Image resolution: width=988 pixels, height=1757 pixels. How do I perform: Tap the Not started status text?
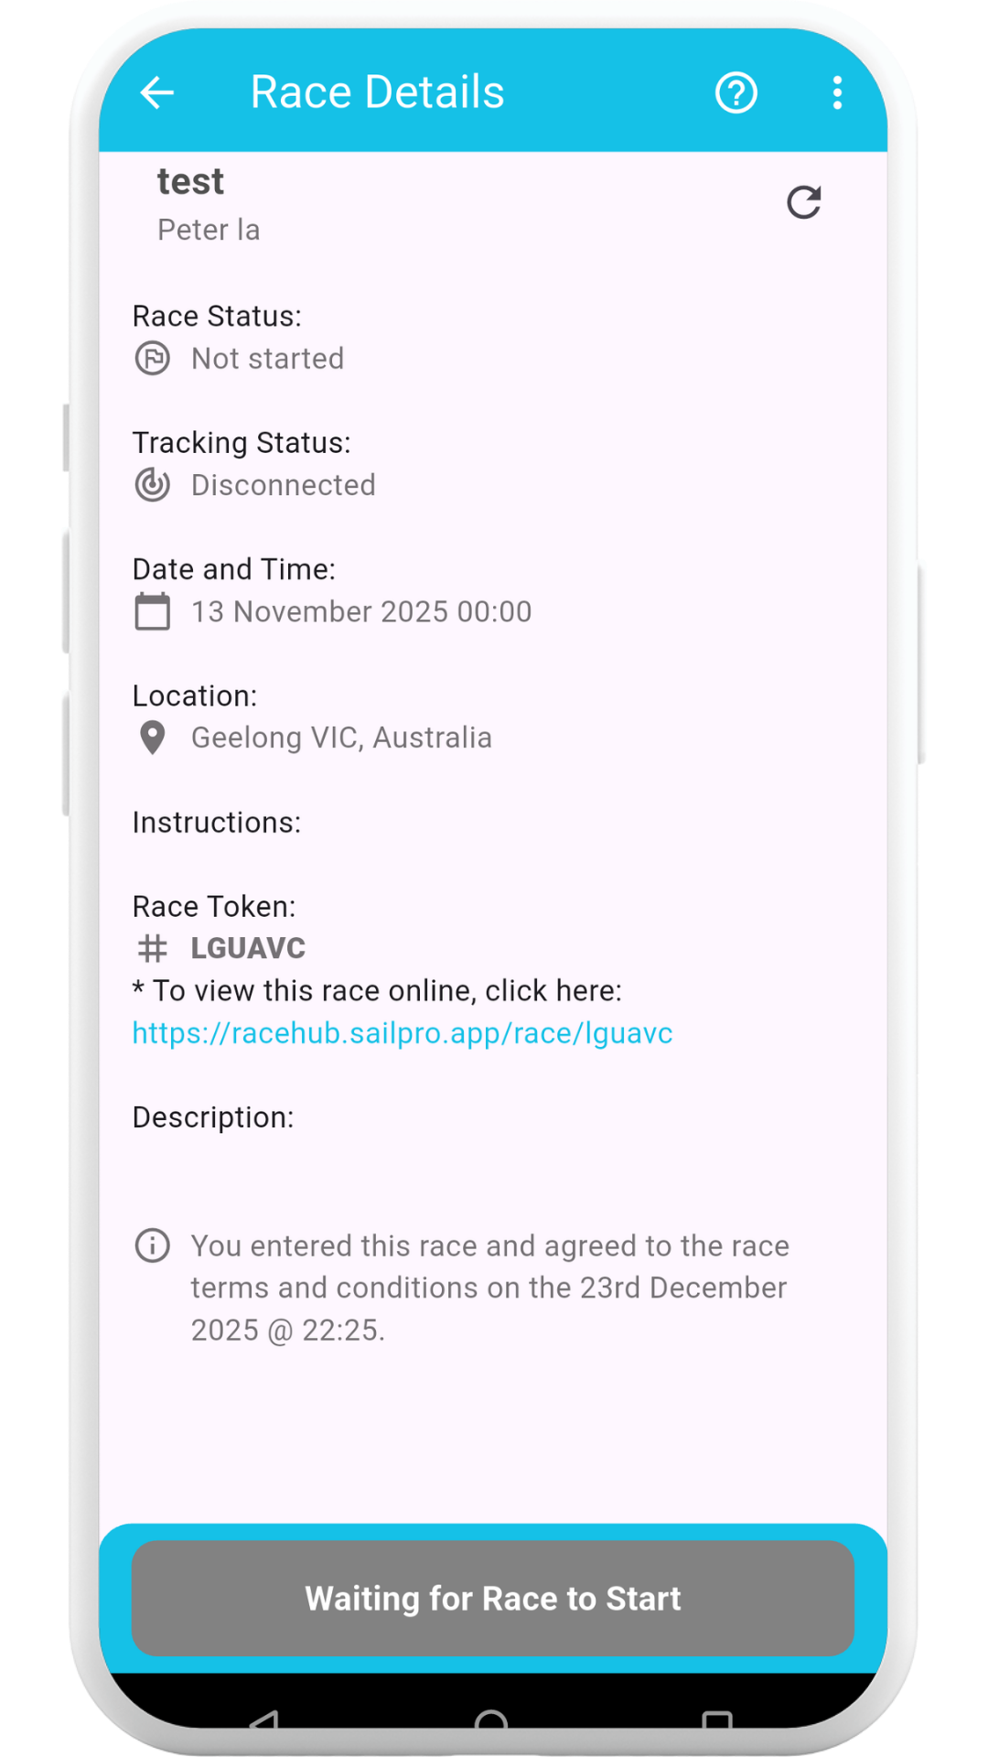(x=268, y=359)
